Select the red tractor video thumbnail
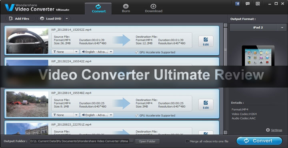This screenshot has width=288, height=148. pos(27,104)
